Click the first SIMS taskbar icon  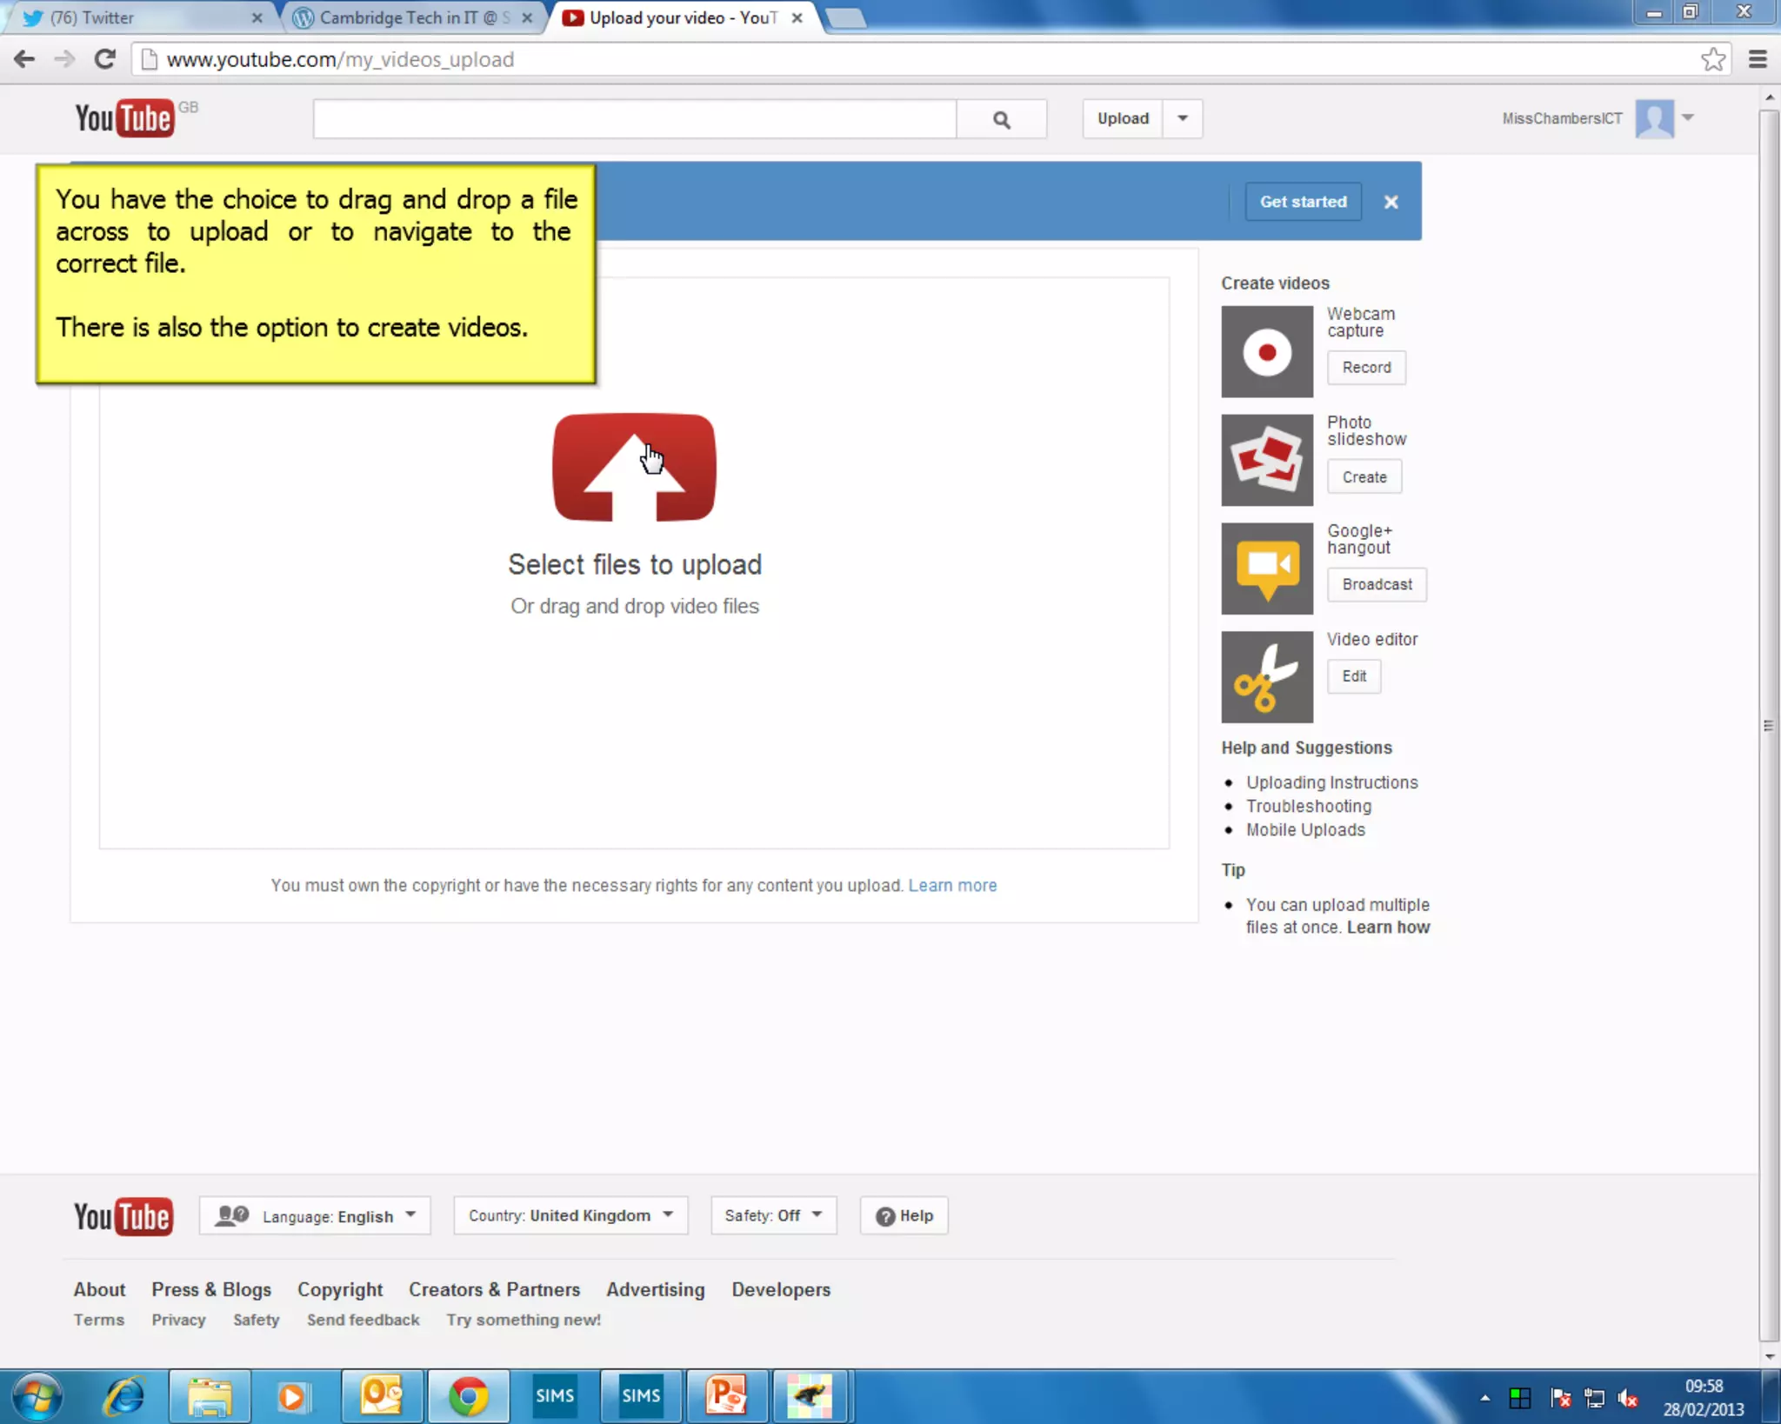point(555,1396)
